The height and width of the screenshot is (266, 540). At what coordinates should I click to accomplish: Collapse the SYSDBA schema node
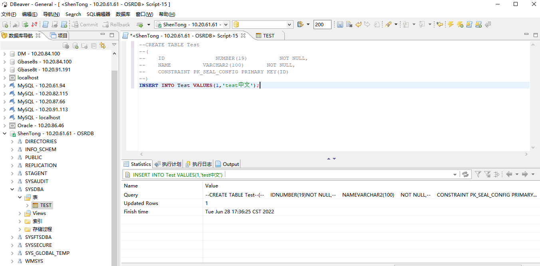click(12, 189)
